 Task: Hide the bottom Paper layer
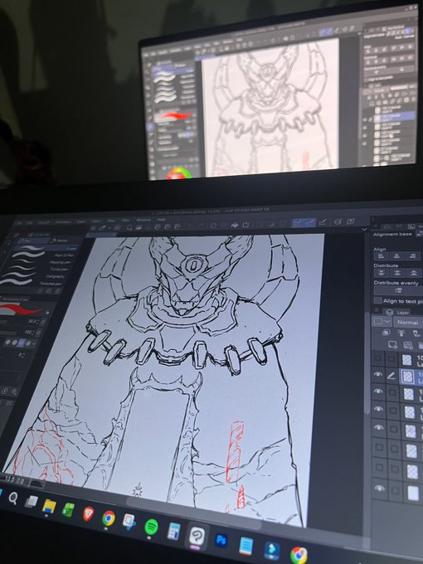(380, 488)
